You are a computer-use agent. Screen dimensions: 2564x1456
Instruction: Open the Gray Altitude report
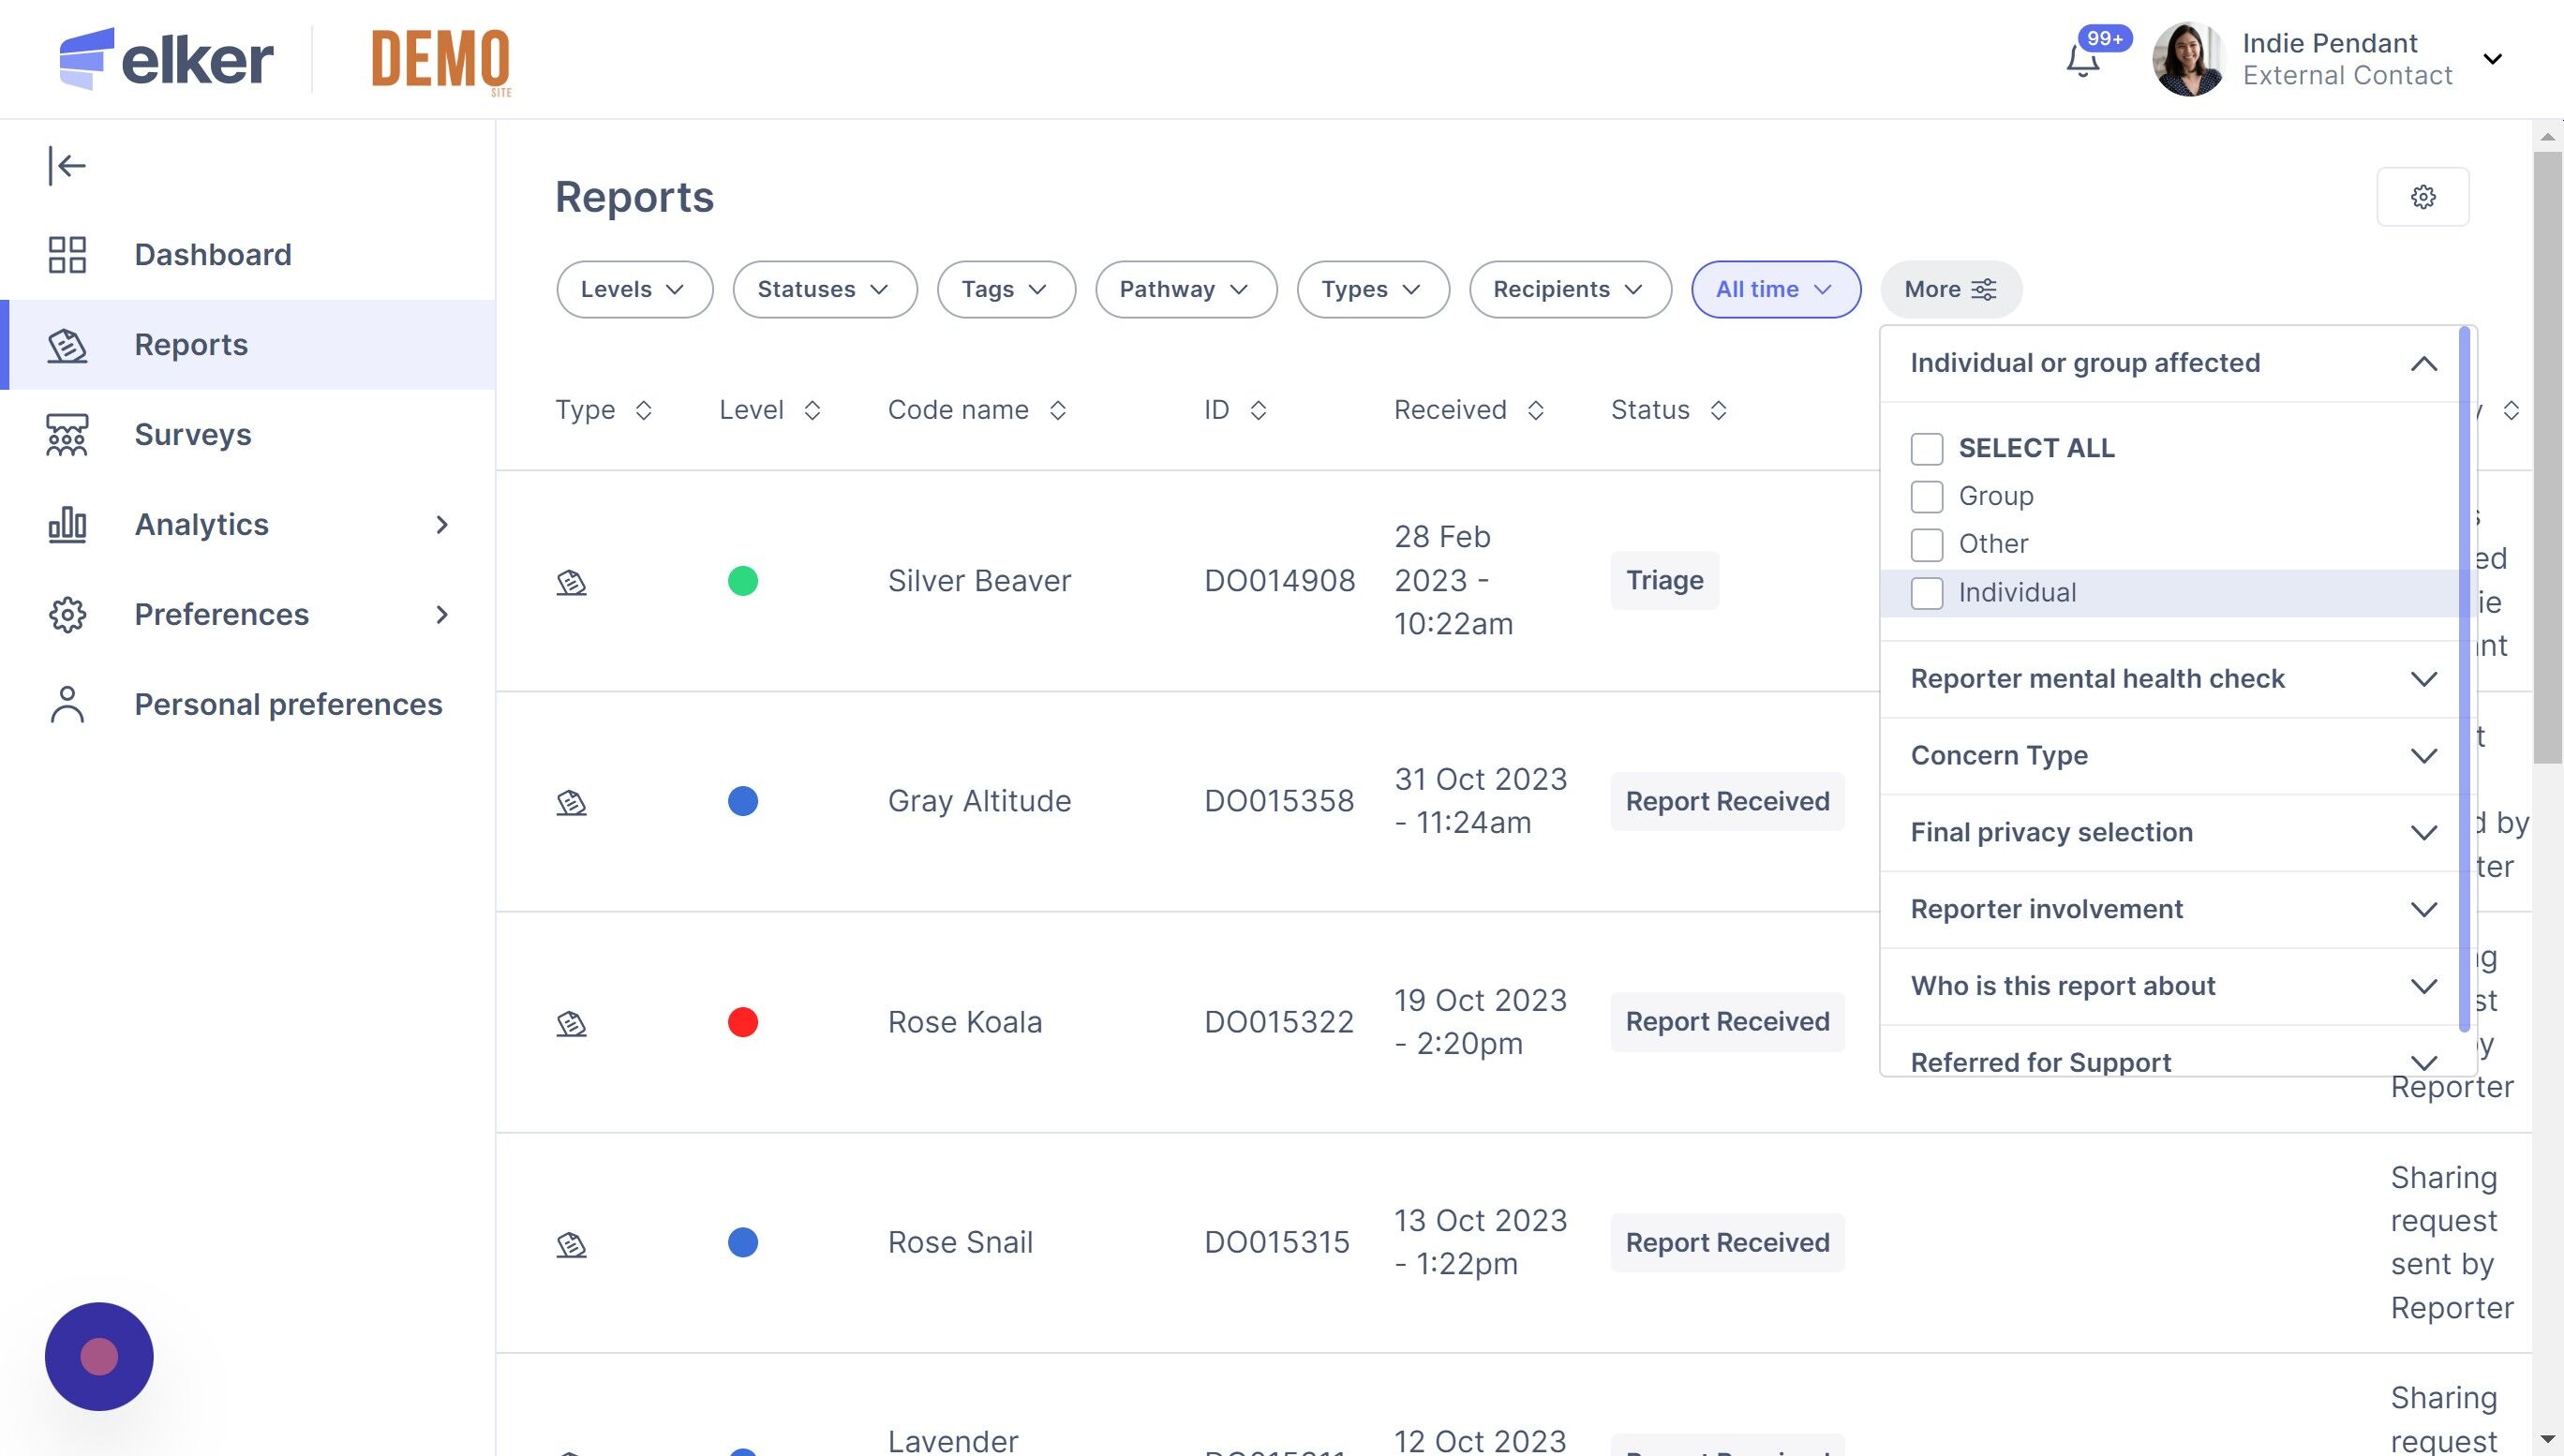tap(978, 801)
